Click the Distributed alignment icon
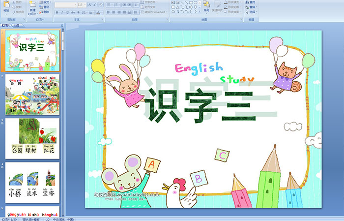Screen dimensions: 344x221 coord(129,12)
